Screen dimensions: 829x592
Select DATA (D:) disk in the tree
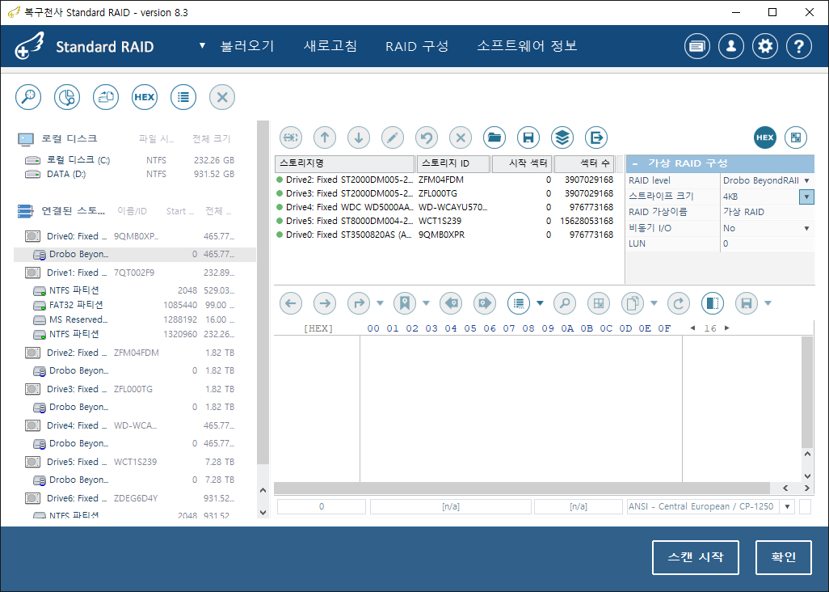tap(129, 174)
